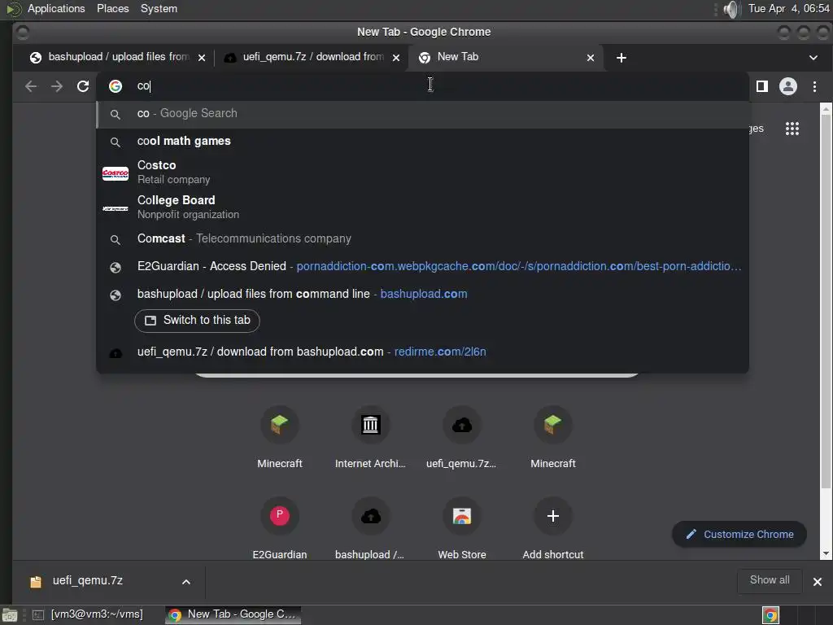Open the Chrome profile avatar menu
This screenshot has height=625, width=833.
coord(787,86)
